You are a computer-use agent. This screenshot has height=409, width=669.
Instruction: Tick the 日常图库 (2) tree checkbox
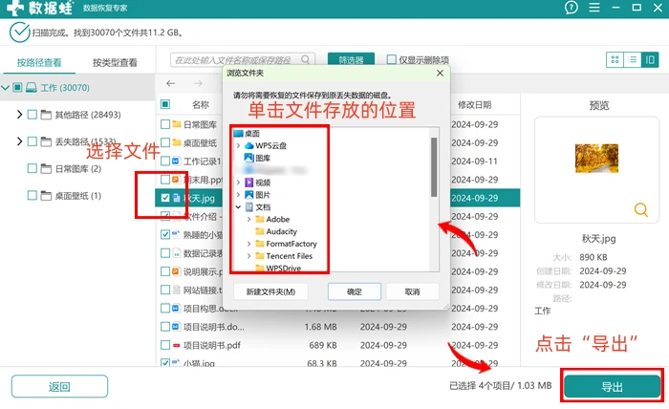pyautogui.click(x=32, y=168)
